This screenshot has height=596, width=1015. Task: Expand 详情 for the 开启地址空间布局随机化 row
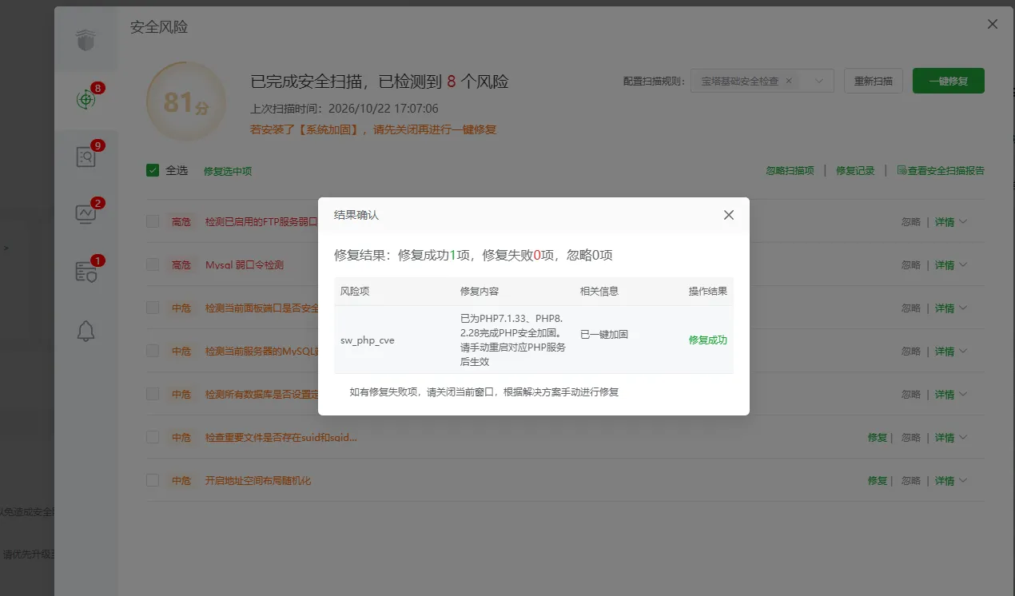click(x=951, y=481)
